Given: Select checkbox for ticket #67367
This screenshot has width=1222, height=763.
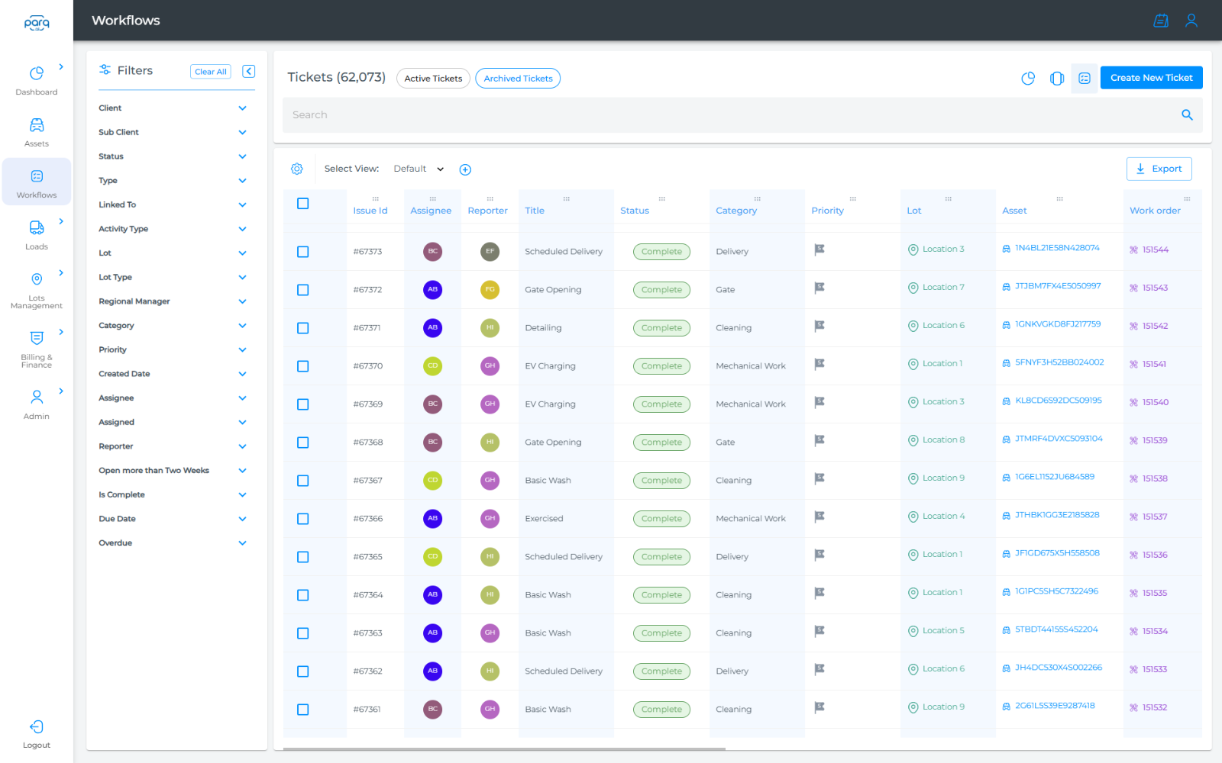Looking at the screenshot, I should tap(302, 481).
